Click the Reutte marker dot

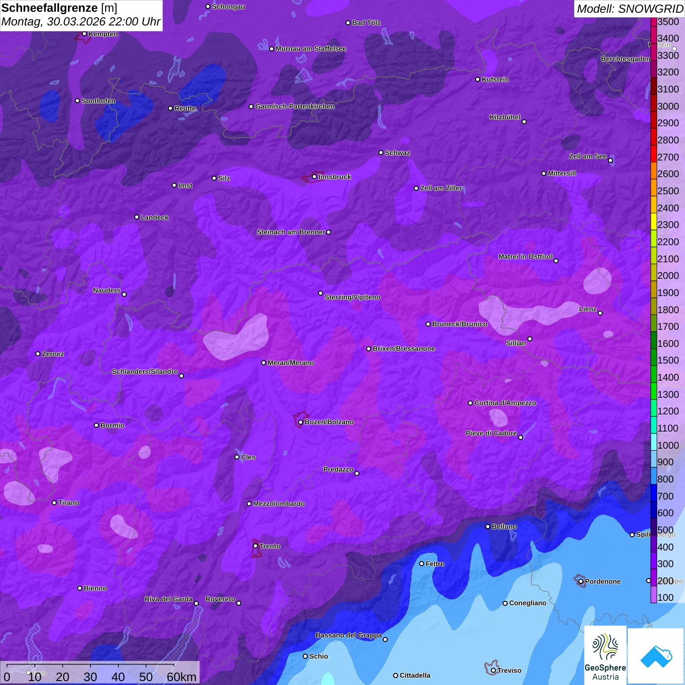pyautogui.click(x=170, y=108)
